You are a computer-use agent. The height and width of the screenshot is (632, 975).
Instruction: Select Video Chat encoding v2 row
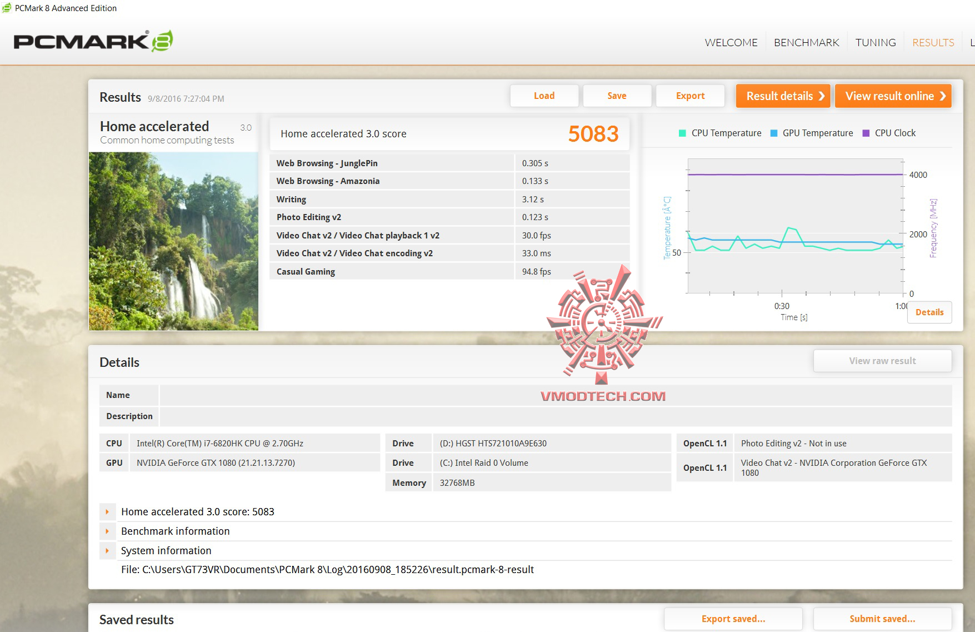tap(449, 253)
